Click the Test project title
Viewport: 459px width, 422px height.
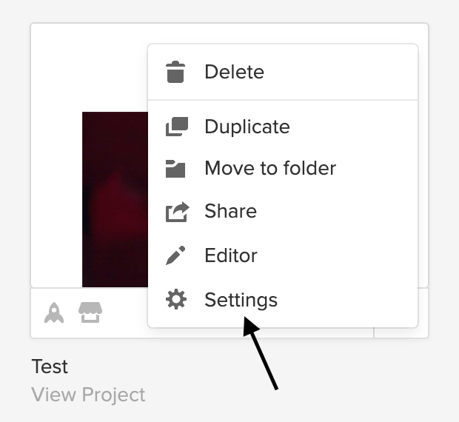click(x=50, y=366)
